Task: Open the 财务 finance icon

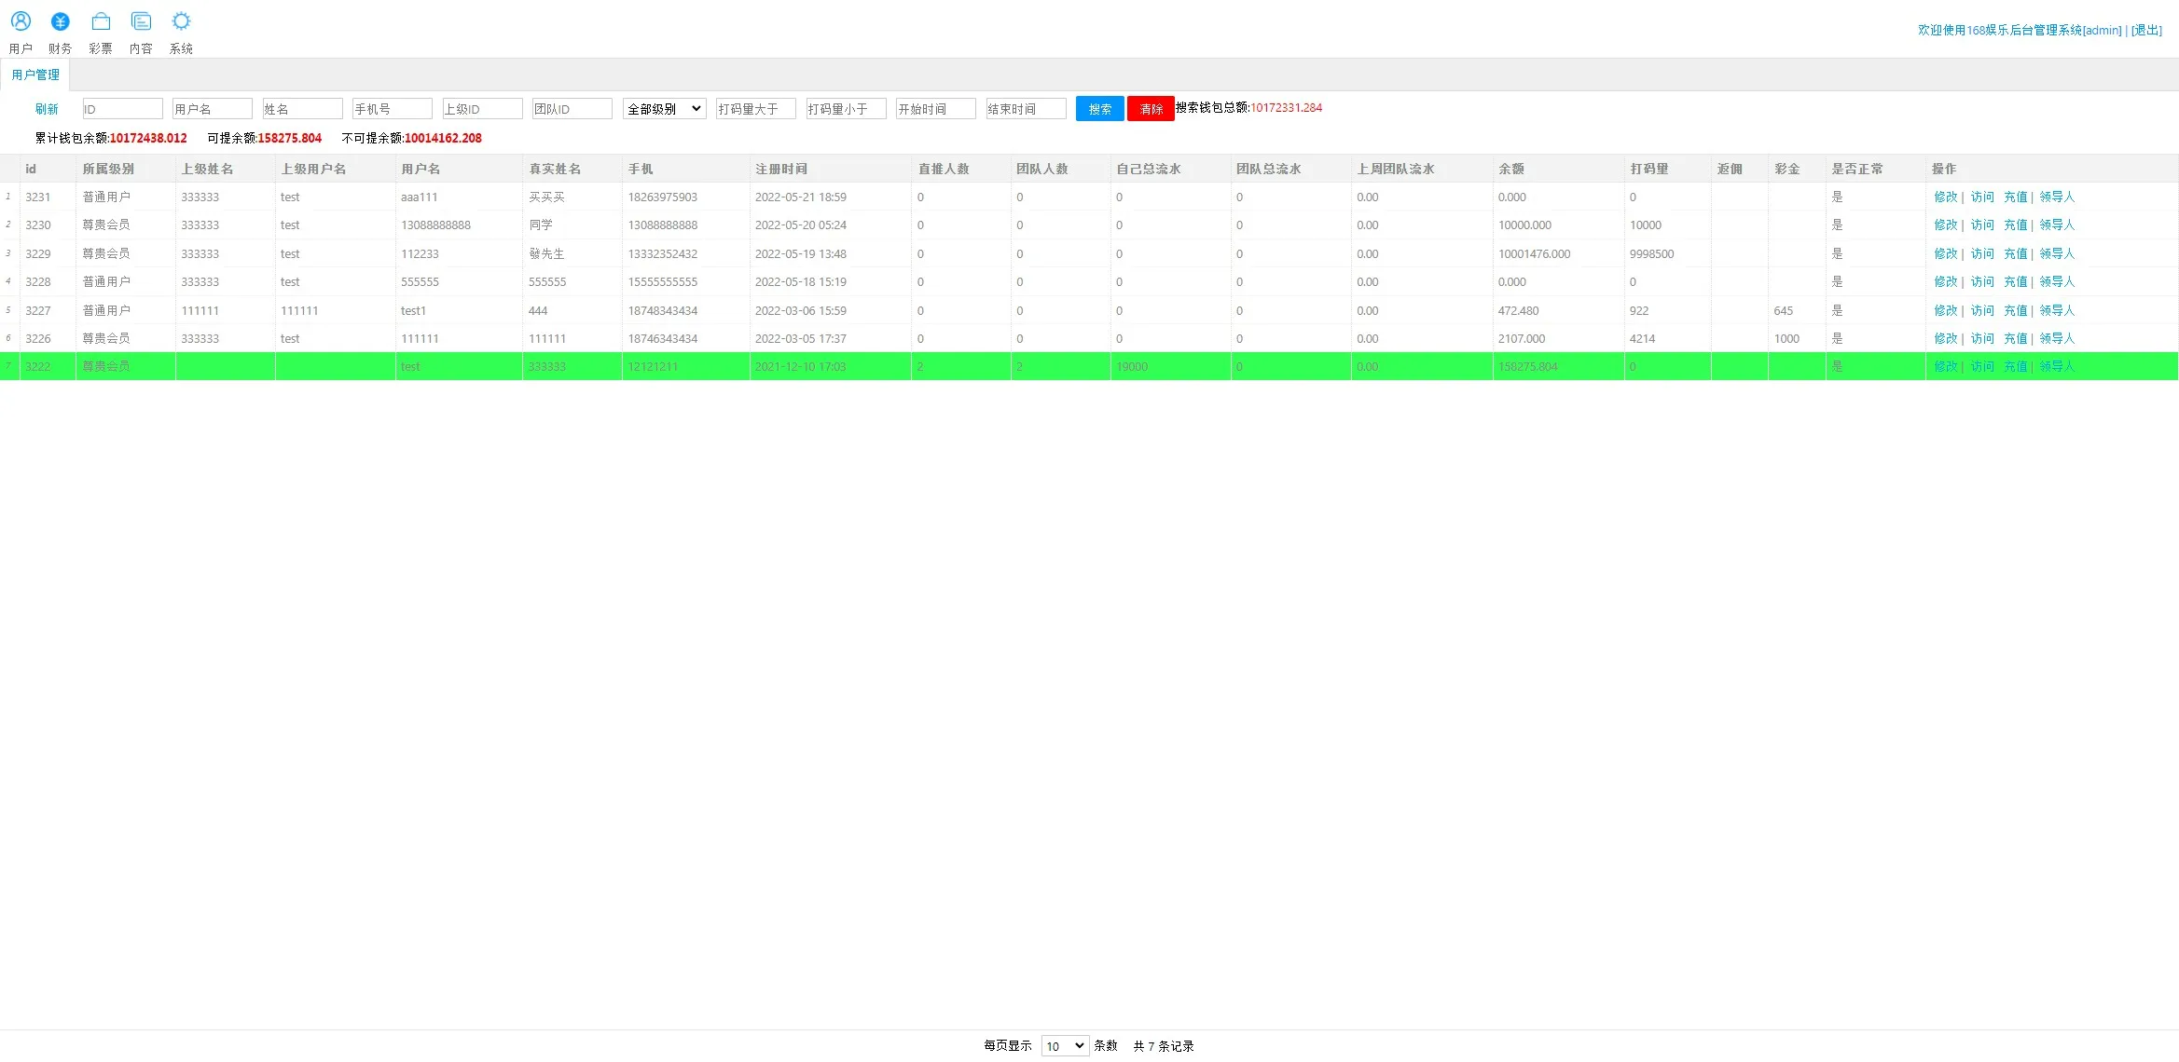Action: click(x=61, y=22)
